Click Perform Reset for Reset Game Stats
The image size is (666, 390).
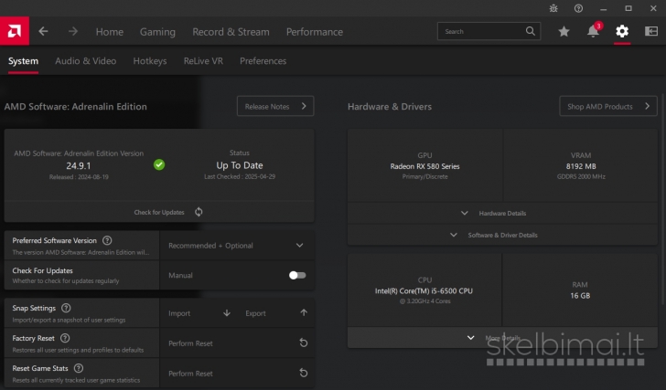237,374
